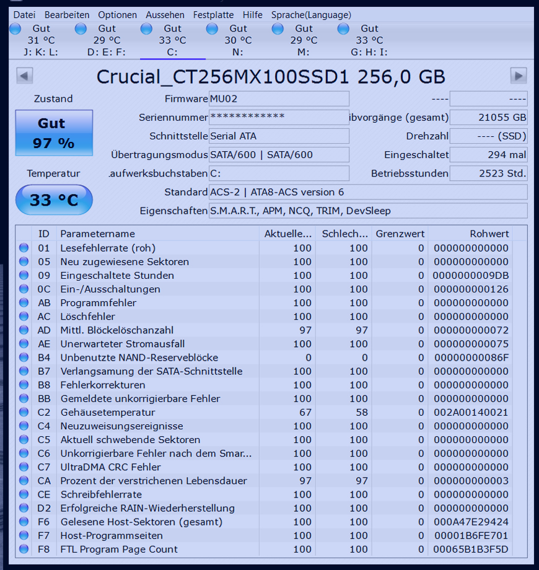
Task: Go to next disk with right arrow
Action: [519, 76]
